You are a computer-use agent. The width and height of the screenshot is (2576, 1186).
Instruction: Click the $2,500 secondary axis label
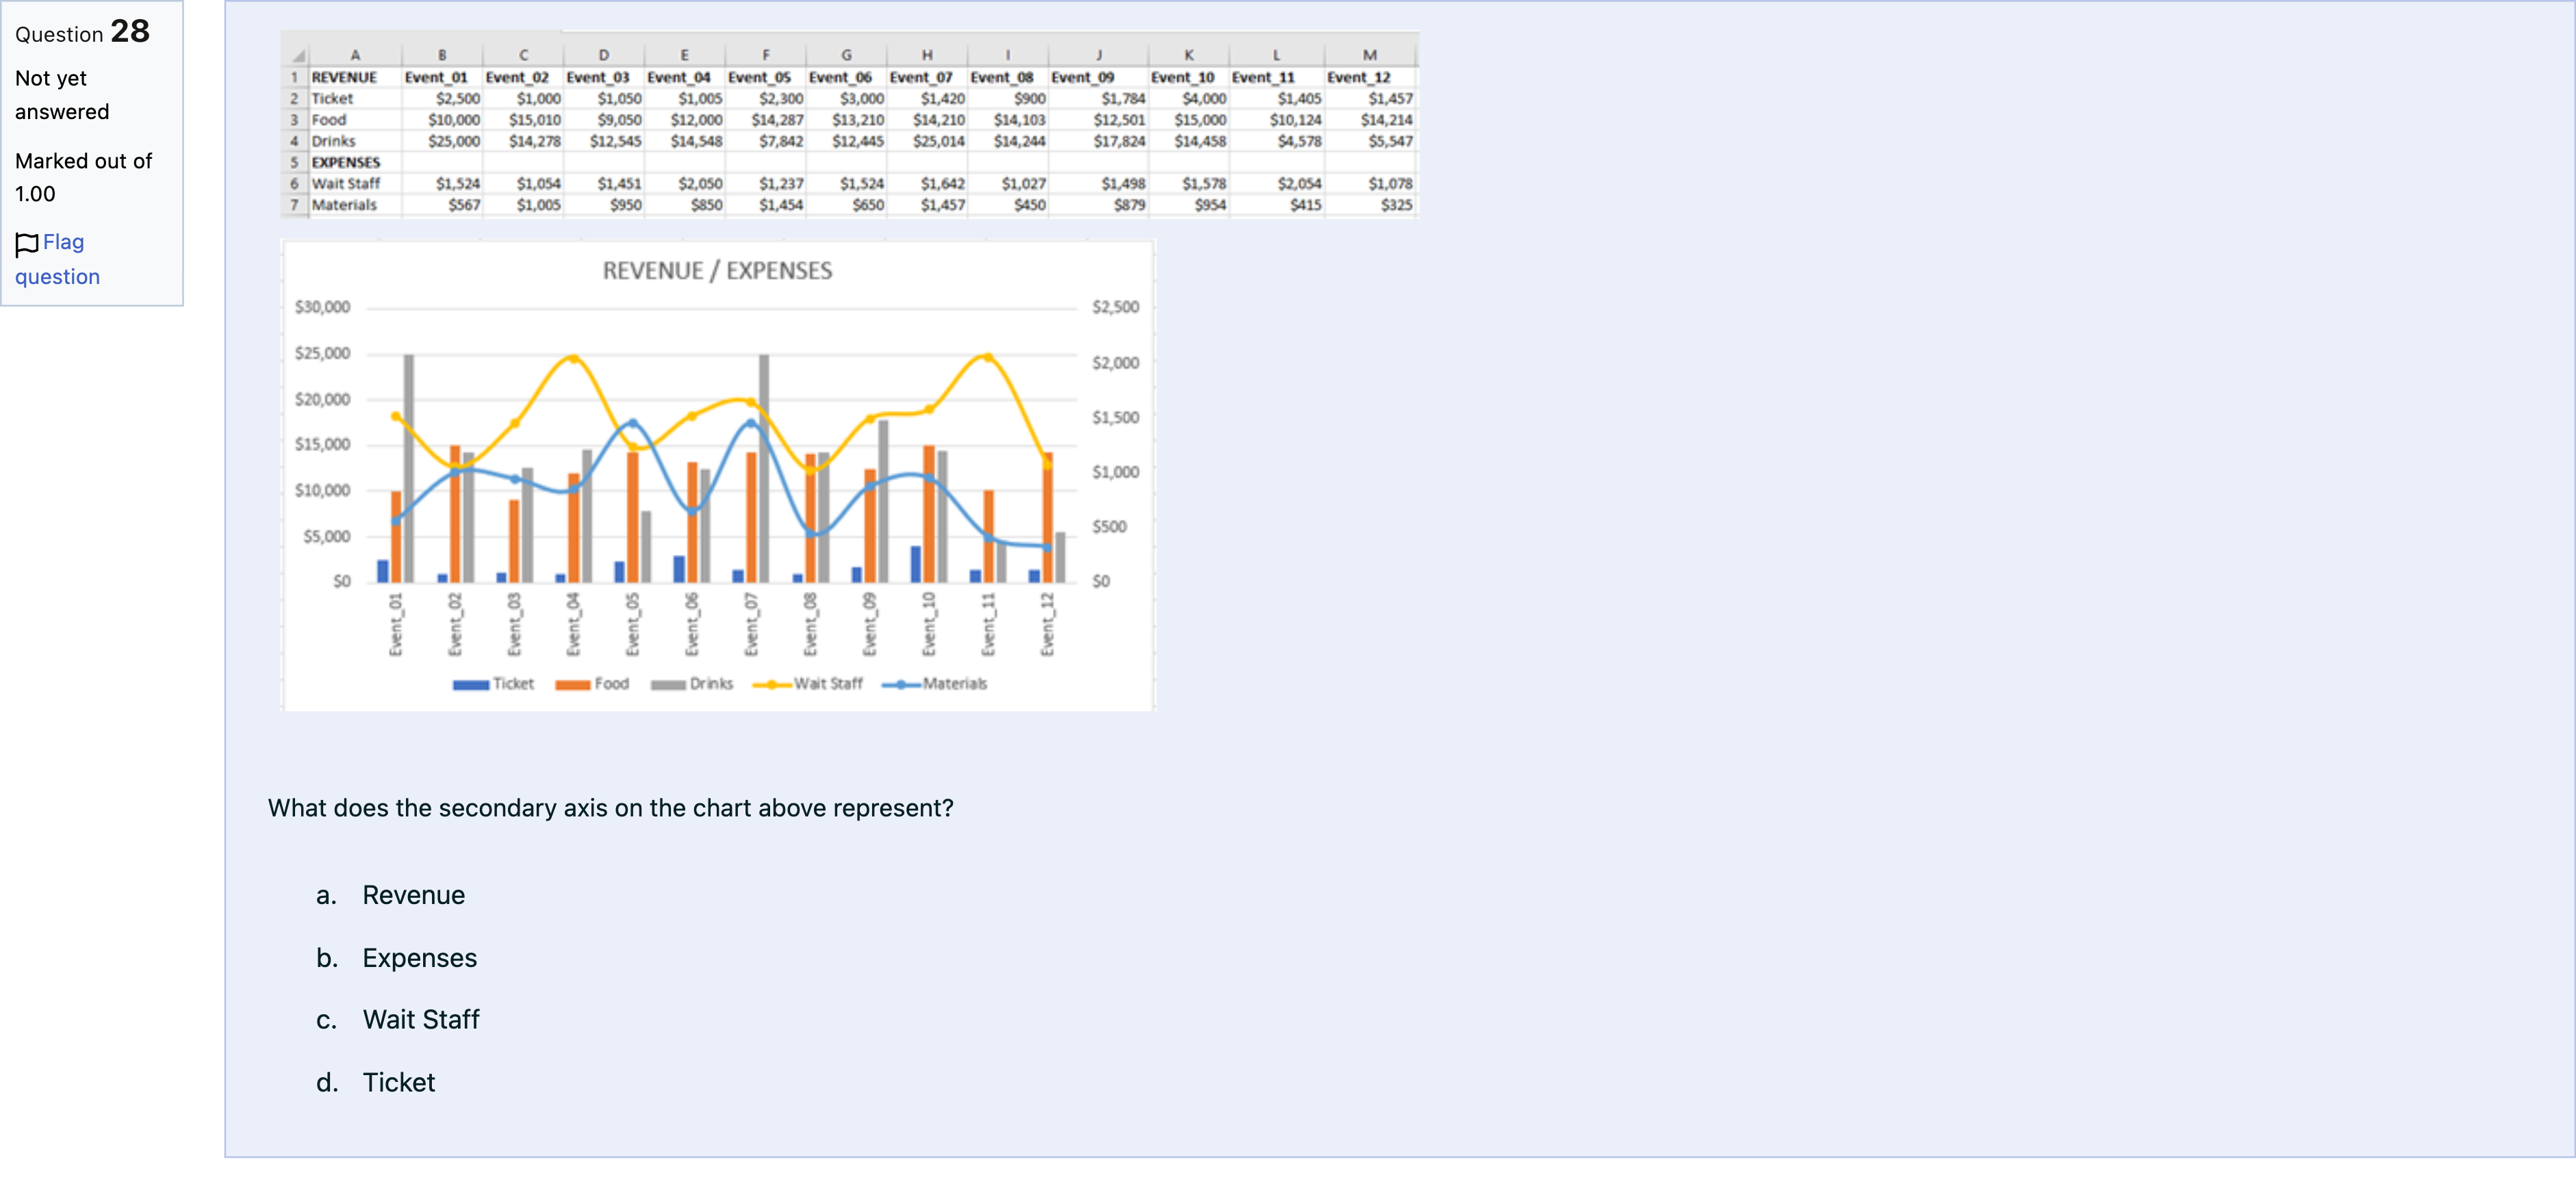tap(1115, 307)
